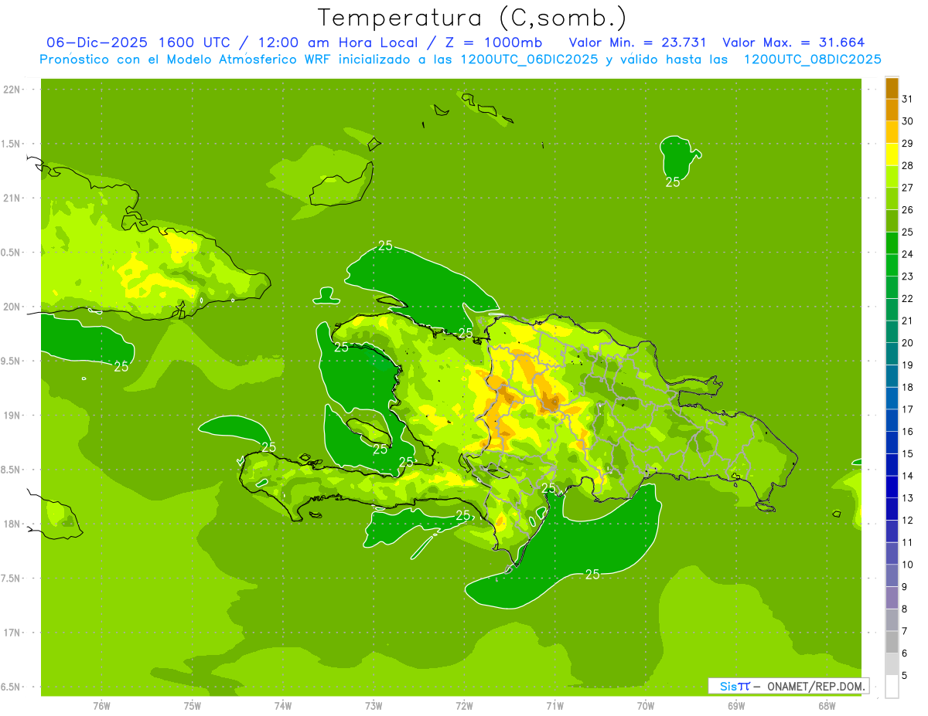Click the "7.5N" latitude axis label

tap(12, 579)
